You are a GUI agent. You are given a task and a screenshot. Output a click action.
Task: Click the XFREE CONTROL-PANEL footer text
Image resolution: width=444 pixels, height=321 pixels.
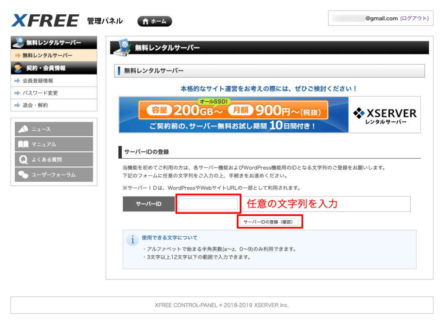(x=222, y=305)
